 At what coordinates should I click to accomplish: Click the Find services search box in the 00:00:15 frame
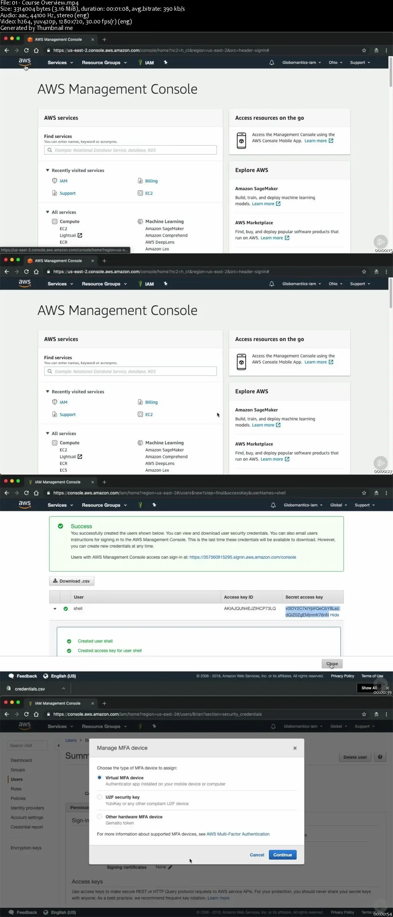pyautogui.click(x=130, y=150)
